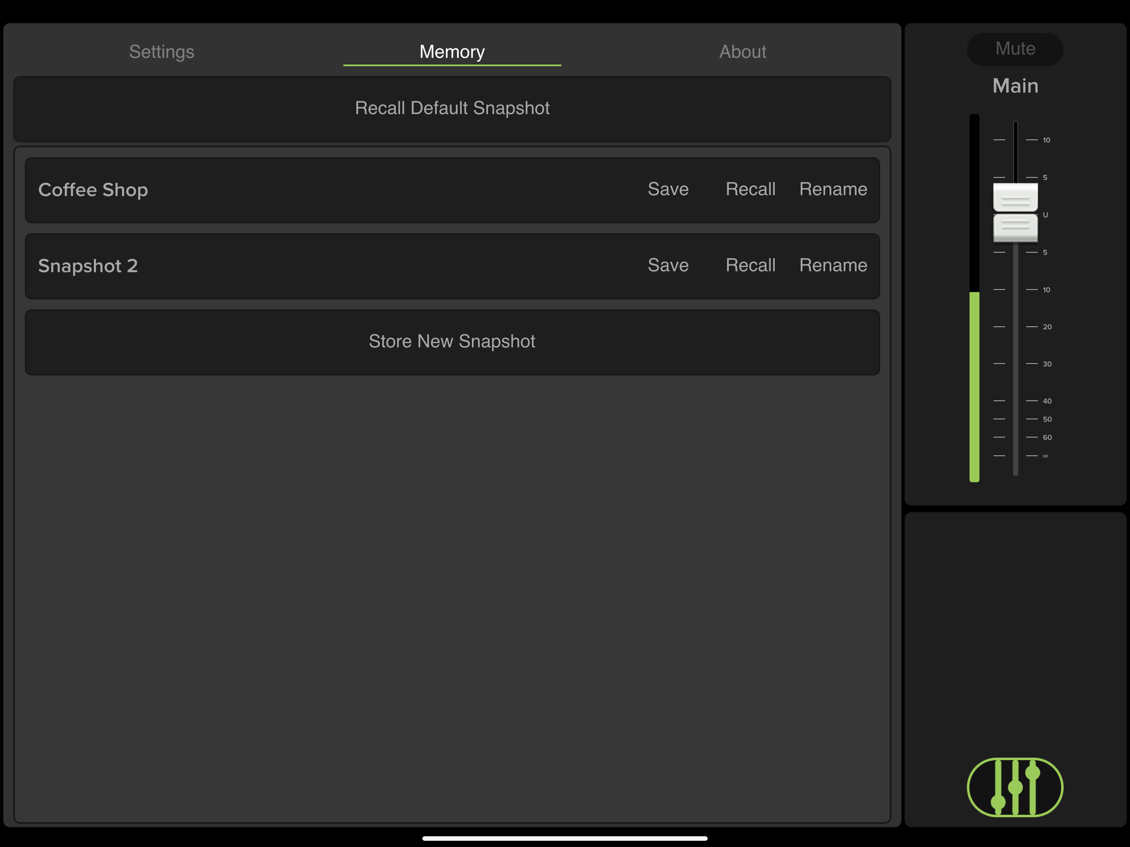Rename the Coffee Shop snapshot
The height and width of the screenshot is (847, 1130).
pos(833,189)
